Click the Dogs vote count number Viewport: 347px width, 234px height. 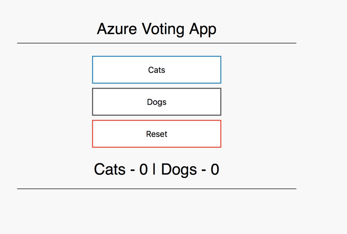point(215,169)
